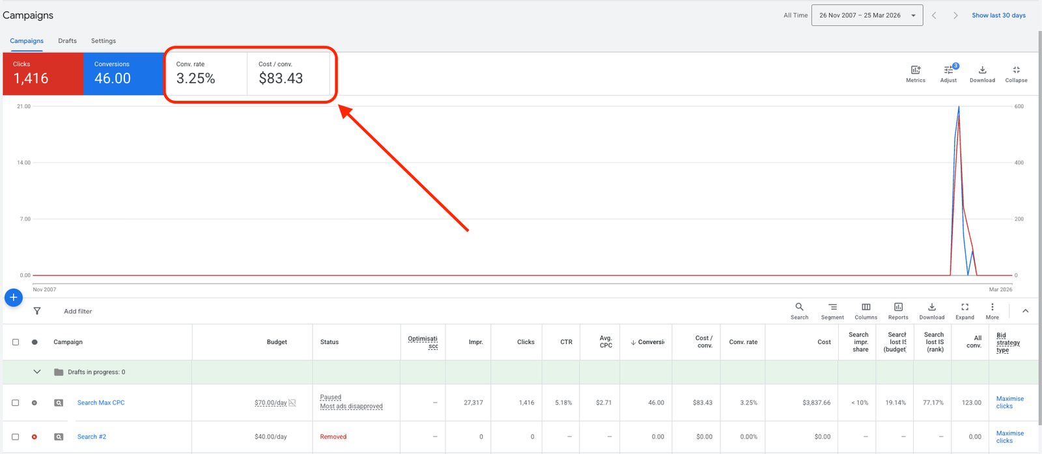1042x454 pixels.
Task: Click the filter funnel icon
Action: tap(37, 311)
